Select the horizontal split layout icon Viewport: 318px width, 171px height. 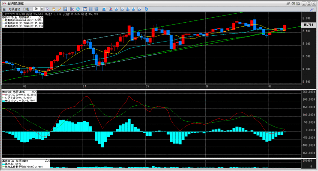(x=91, y=9)
